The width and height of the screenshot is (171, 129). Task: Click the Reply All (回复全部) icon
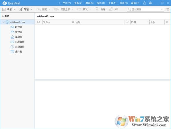click(x=56, y=9)
